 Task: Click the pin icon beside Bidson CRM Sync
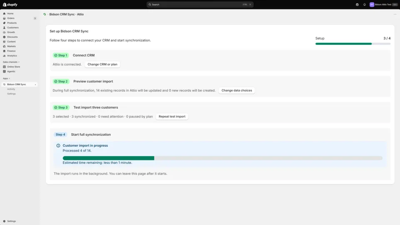[35, 85]
